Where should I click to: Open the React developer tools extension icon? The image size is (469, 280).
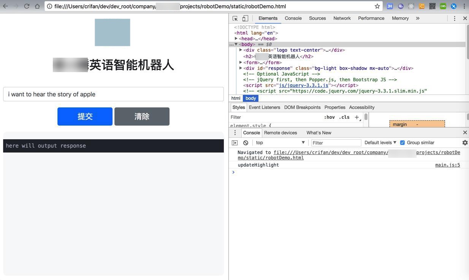tap(411, 6)
